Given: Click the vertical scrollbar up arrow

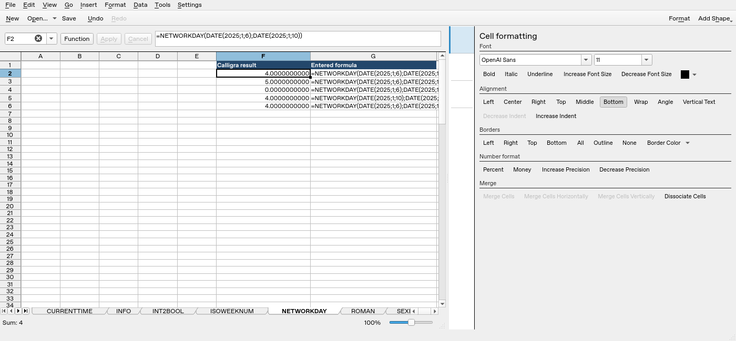Looking at the screenshot, I should [x=442, y=56].
